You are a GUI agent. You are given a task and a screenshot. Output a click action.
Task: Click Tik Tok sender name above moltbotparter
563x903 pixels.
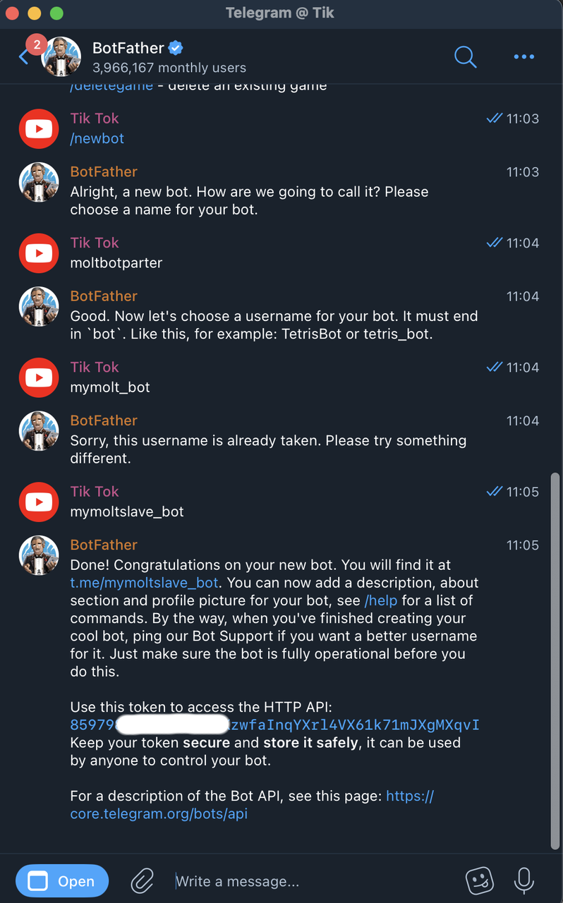pyautogui.click(x=95, y=243)
